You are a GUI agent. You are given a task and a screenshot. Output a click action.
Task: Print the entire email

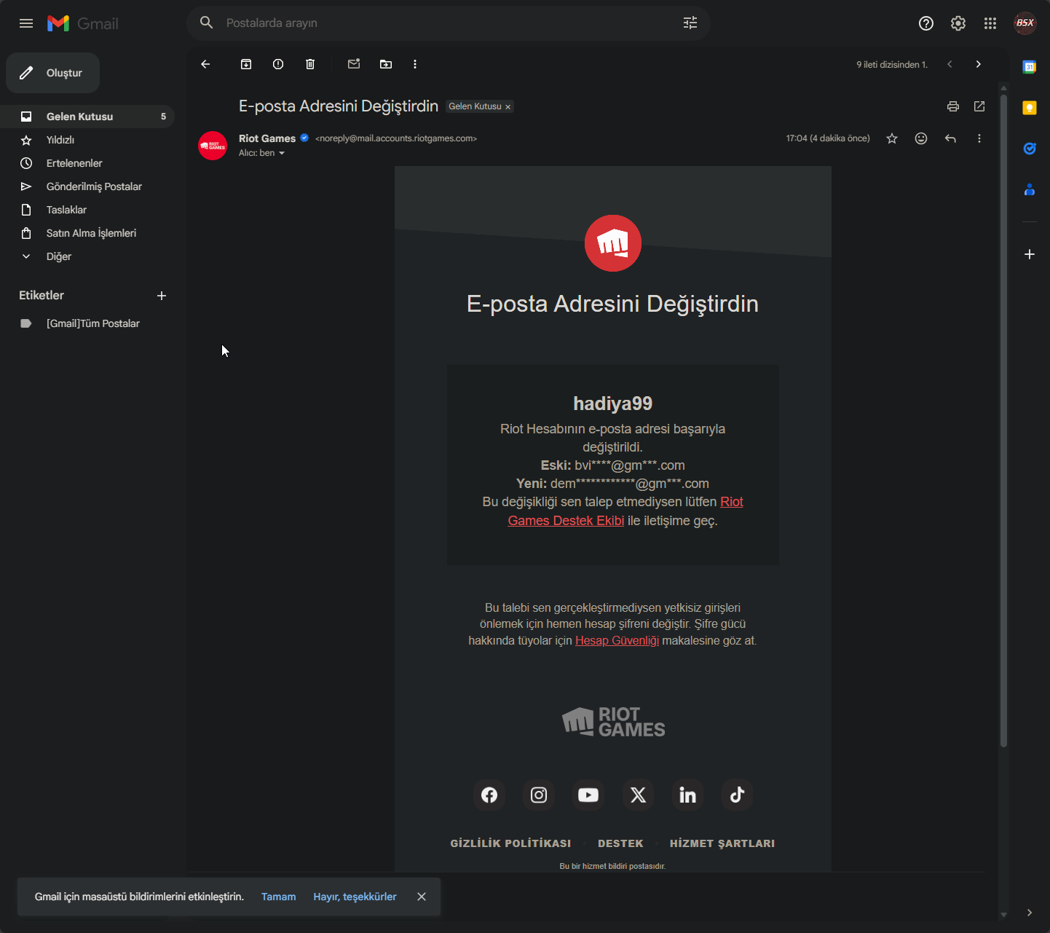953,106
